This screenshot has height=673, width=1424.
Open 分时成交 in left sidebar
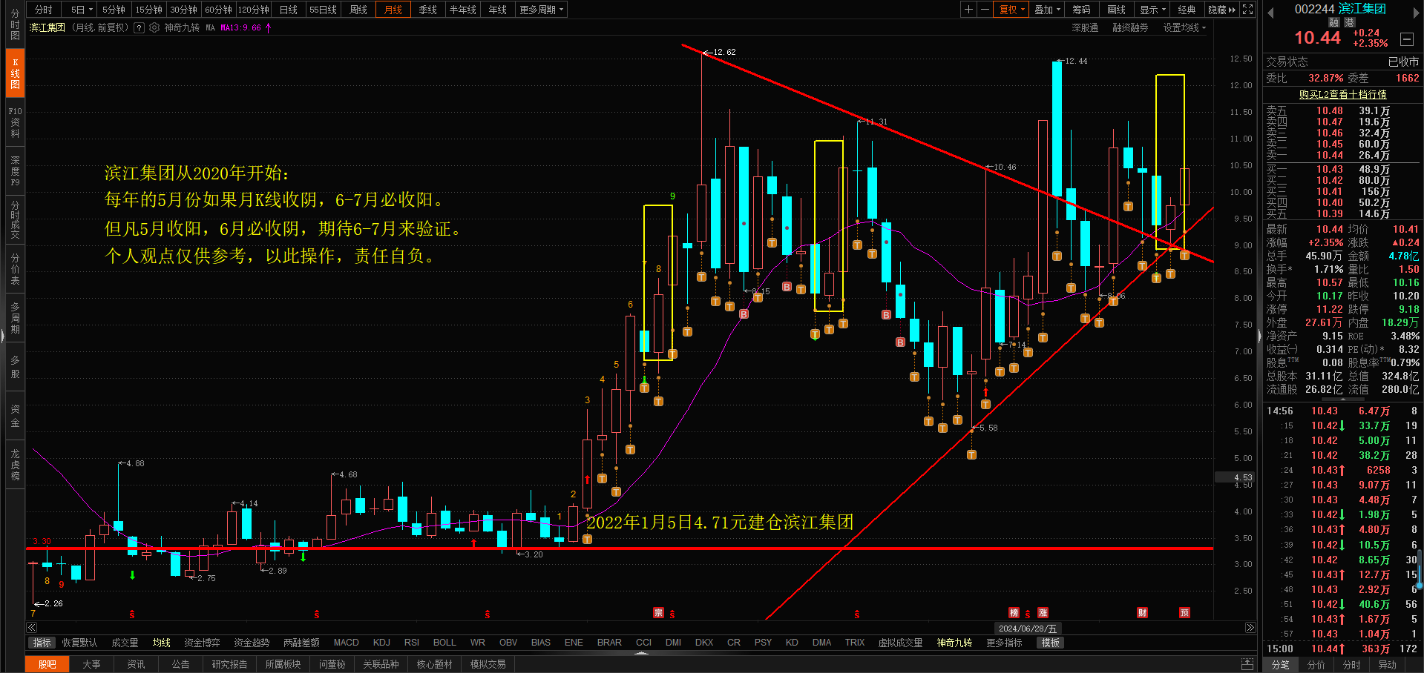(15, 219)
